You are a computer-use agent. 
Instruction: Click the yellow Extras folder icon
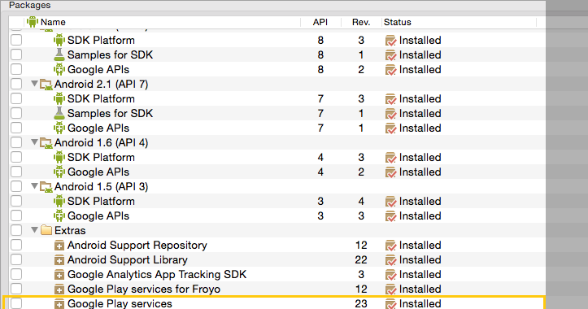[x=46, y=230]
